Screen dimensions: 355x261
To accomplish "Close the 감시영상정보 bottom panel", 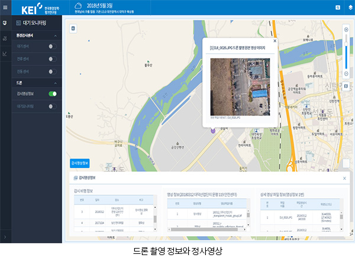I will (x=344, y=178).
